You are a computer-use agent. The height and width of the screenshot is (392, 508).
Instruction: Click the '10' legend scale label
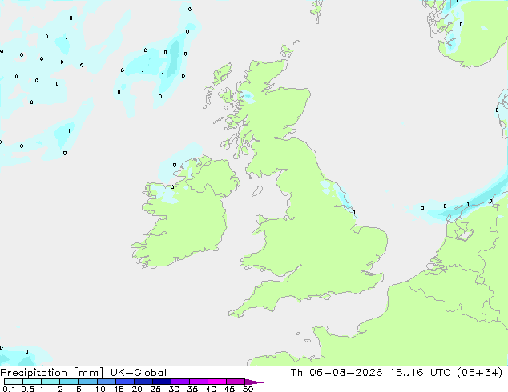click(100, 389)
